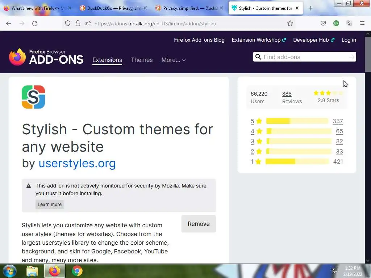Click the Learn more button
Screen dimensions: 371x278
pyautogui.click(x=49, y=205)
